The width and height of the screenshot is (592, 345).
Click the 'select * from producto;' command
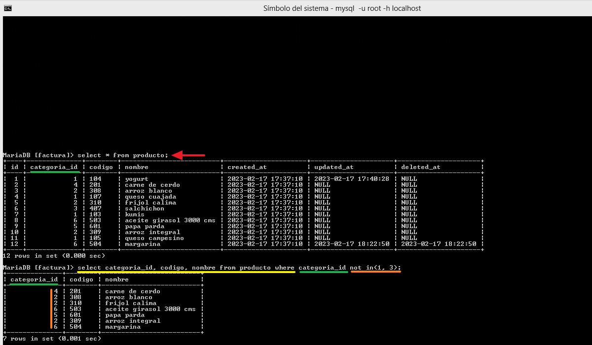pos(123,155)
